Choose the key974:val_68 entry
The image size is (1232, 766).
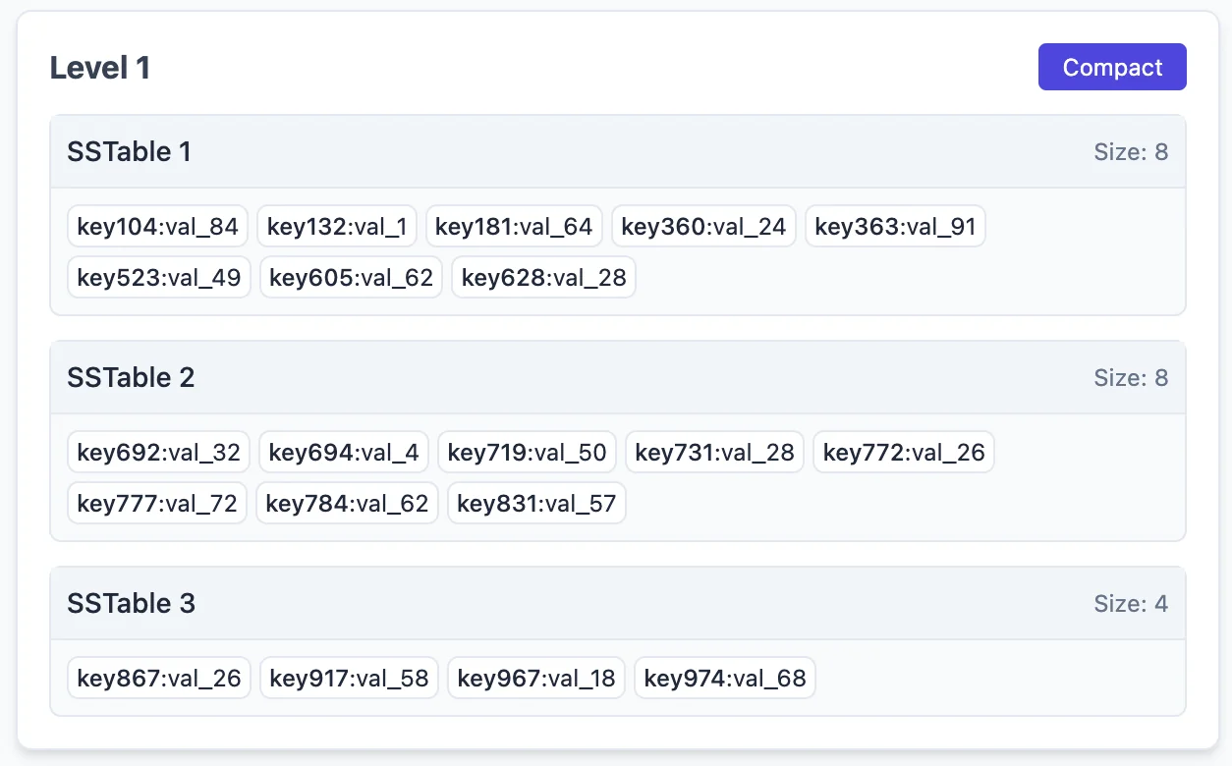[724, 679]
